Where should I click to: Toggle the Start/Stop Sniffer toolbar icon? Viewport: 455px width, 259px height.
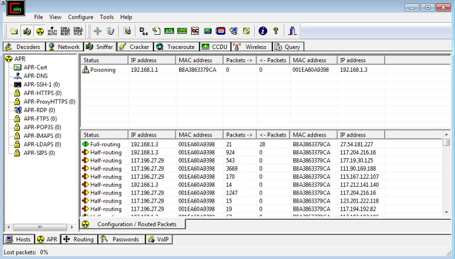[x=27, y=31]
